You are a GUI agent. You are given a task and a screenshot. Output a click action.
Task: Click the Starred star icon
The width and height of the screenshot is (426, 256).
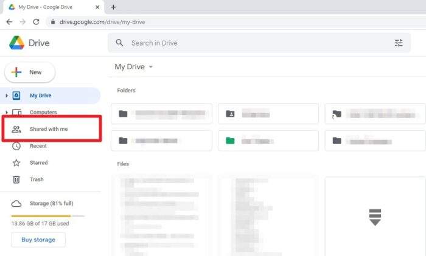coord(16,162)
